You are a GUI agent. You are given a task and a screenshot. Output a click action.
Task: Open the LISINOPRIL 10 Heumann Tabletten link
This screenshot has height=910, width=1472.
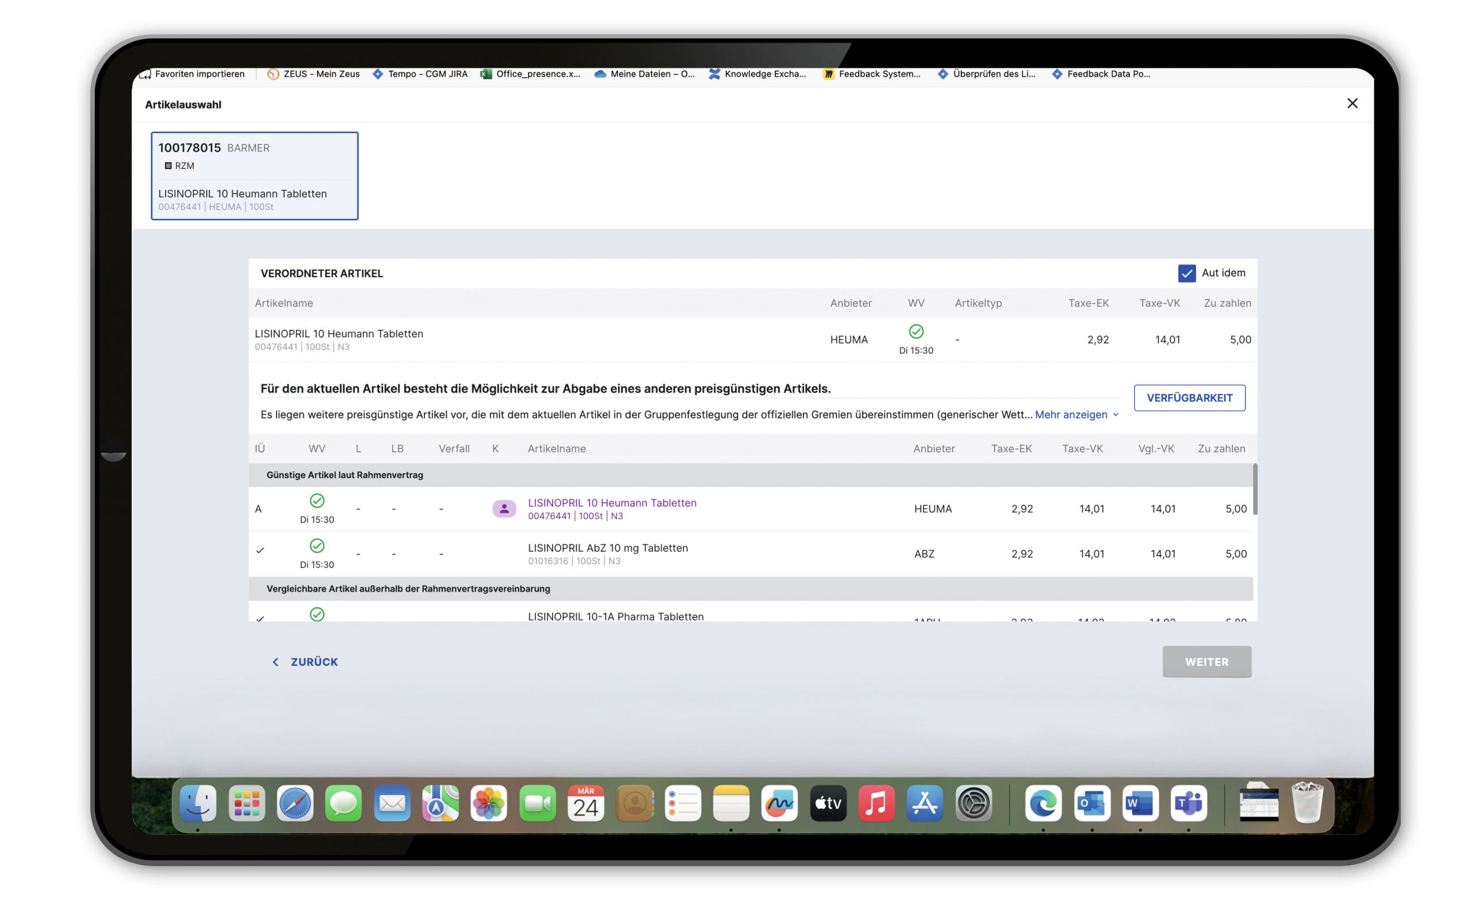[612, 503]
